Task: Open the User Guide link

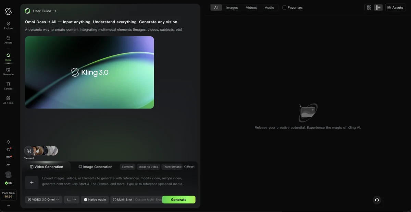Action: 45,11
